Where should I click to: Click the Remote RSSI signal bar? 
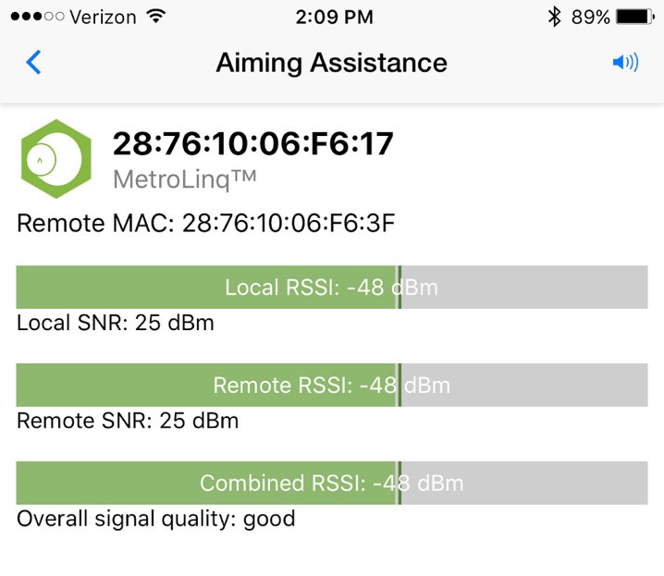(x=331, y=386)
